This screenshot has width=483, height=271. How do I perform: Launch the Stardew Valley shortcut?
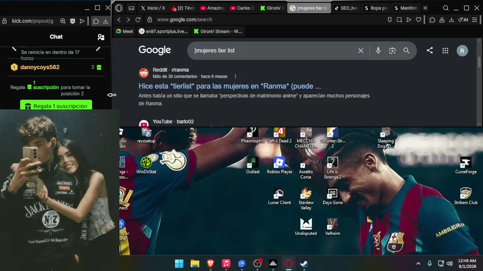pos(306,199)
